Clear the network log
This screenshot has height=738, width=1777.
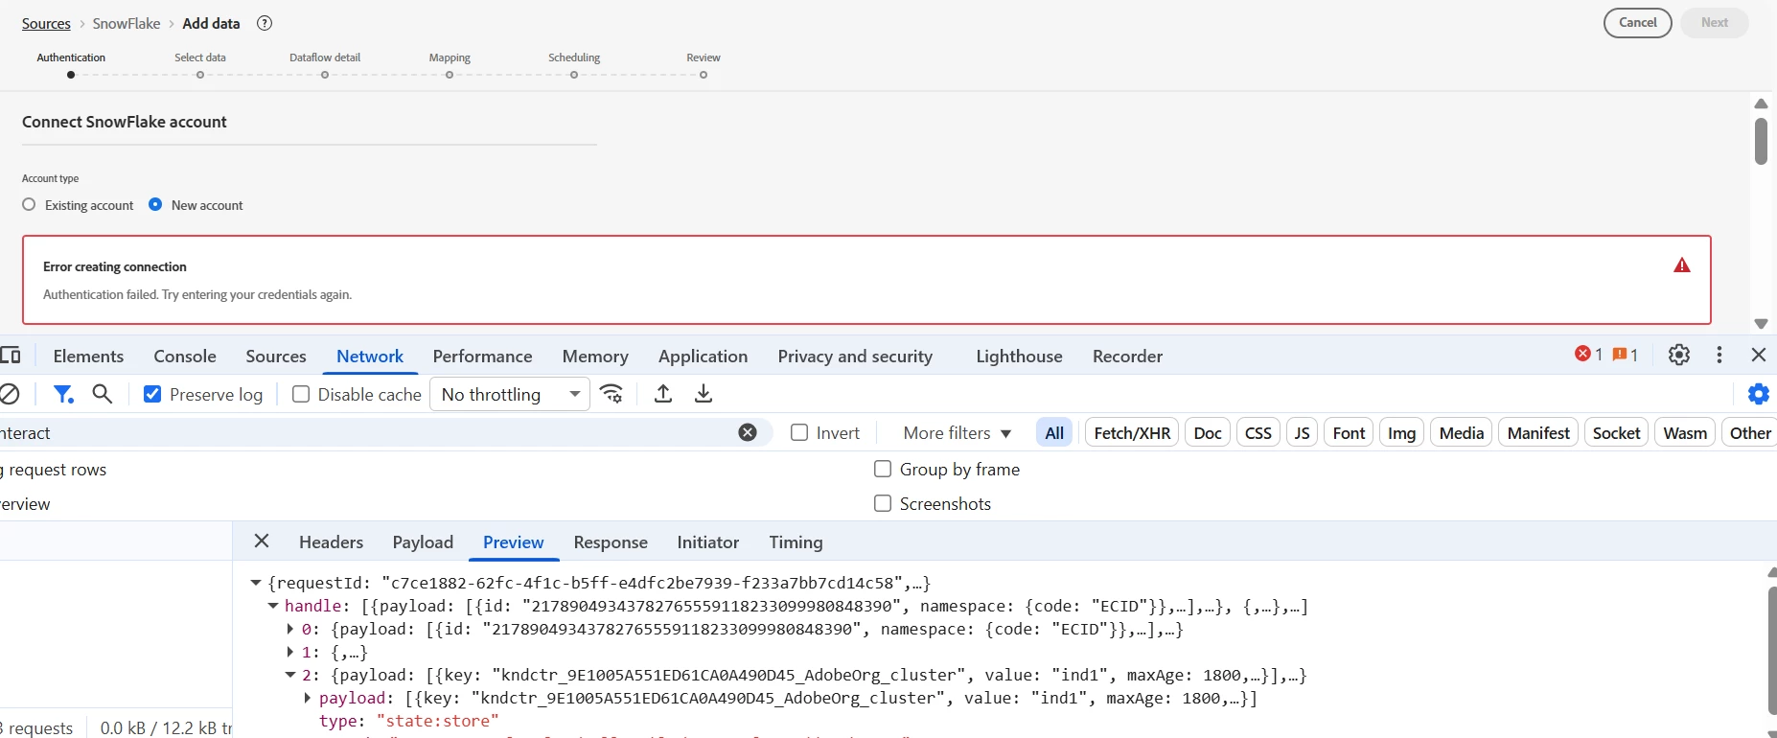[x=9, y=394]
